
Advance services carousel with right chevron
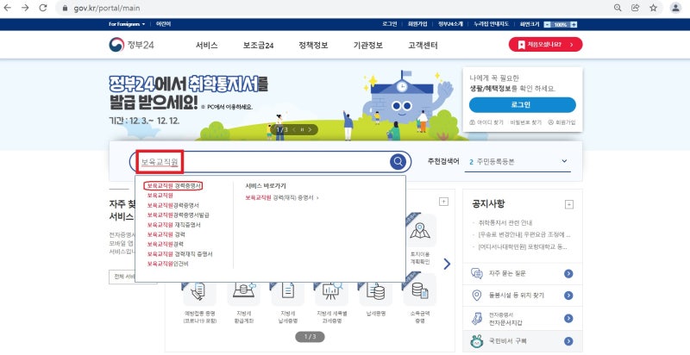(447, 264)
